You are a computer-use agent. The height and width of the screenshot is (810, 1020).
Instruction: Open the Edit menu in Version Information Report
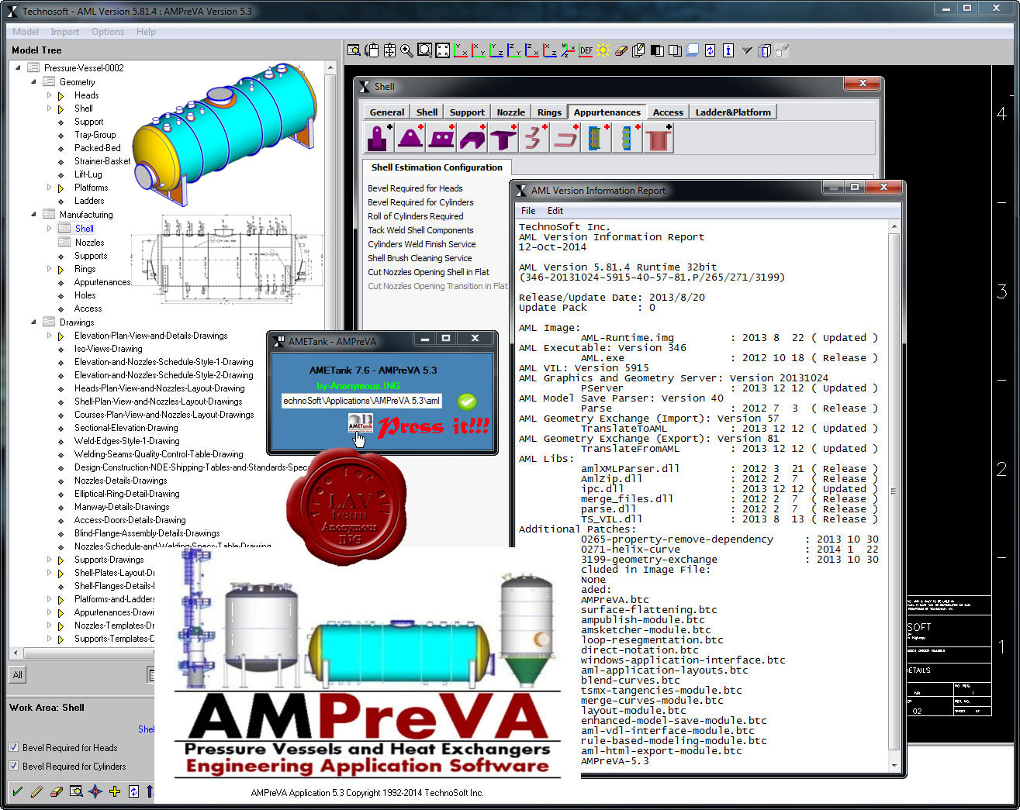coord(555,211)
